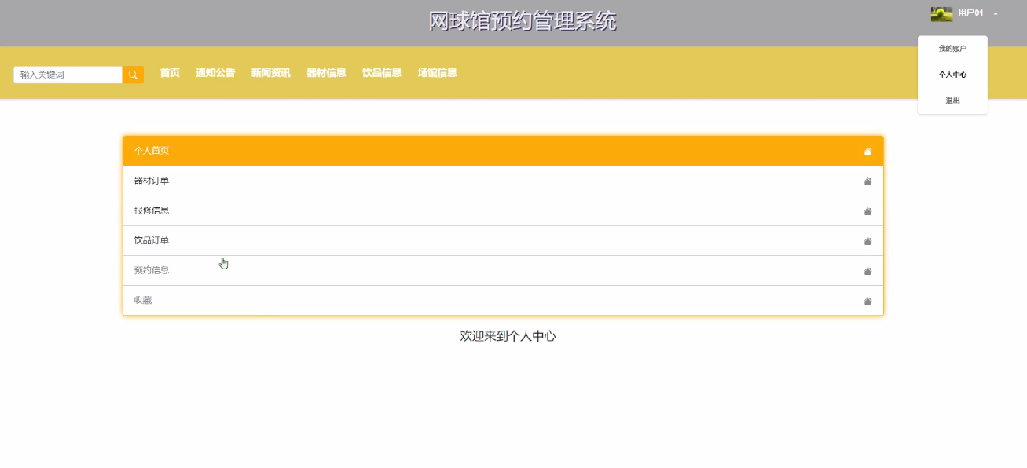Select 个人中心 in user menu
The width and height of the screenshot is (1027, 468).
tap(952, 75)
